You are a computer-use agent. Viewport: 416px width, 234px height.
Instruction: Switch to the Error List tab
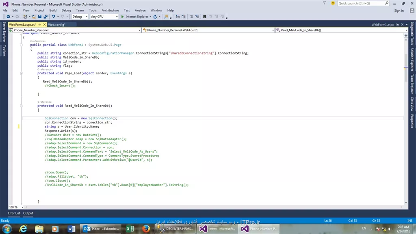(x=14, y=213)
